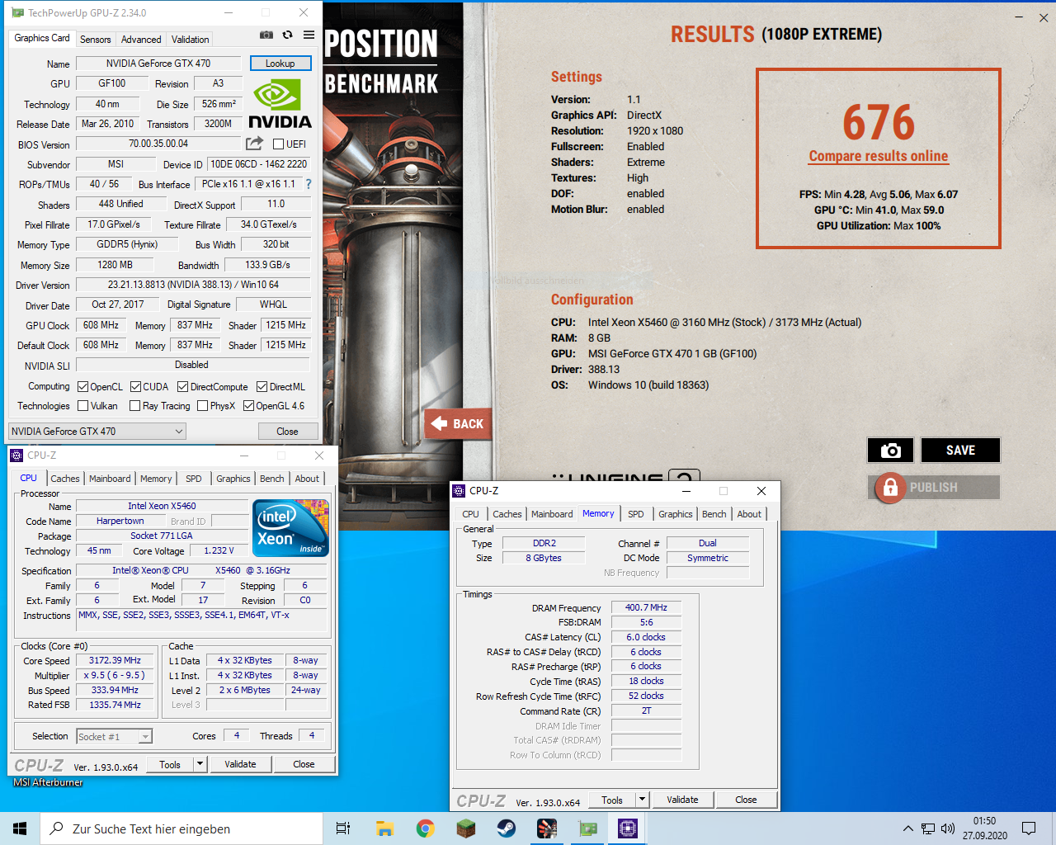This screenshot has width=1056, height=845.
Task: Switch to GPU-Z in the taskbar
Action: (587, 828)
